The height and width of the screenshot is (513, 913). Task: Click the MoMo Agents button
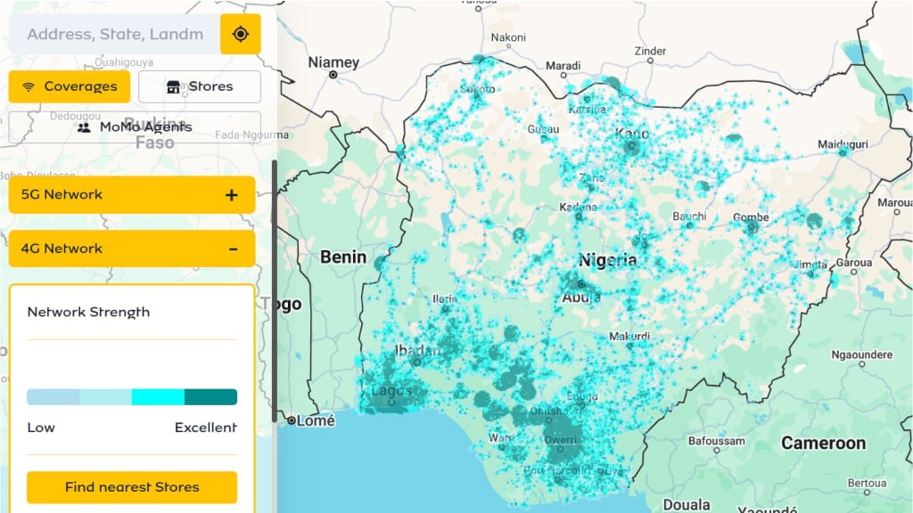tap(134, 127)
